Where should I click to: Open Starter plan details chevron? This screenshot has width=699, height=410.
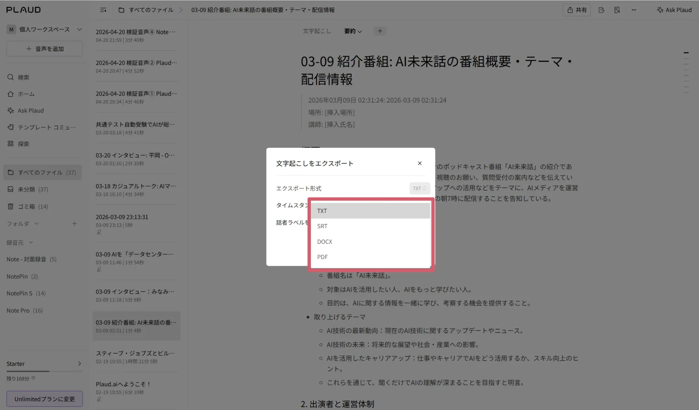(79, 364)
